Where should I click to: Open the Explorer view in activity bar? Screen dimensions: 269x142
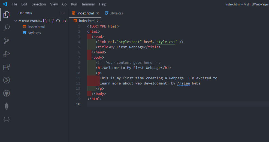pos(6,15)
